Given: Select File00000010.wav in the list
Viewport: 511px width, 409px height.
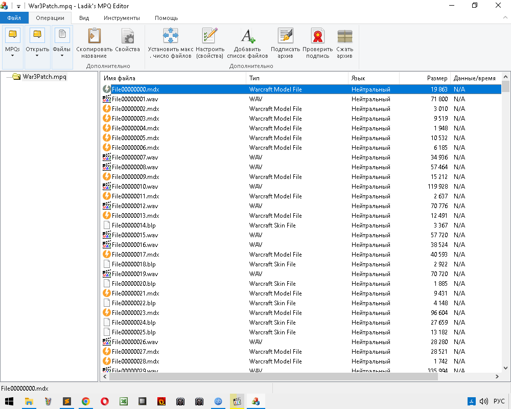Looking at the screenshot, I should click(x=135, y=187).
